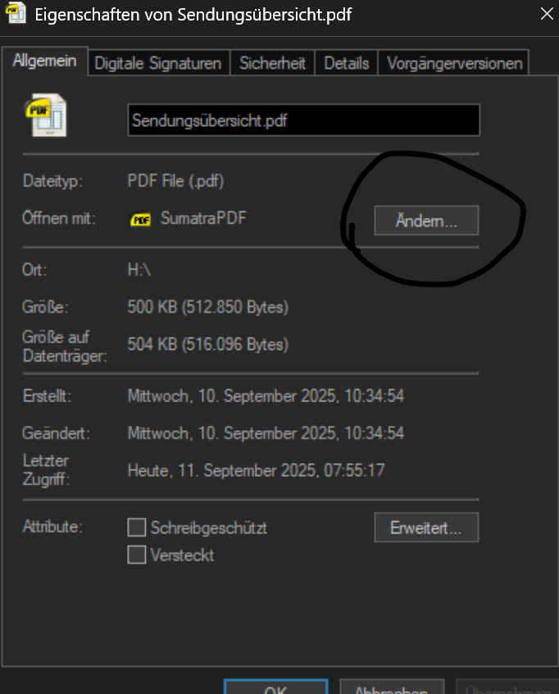
Task: Open the Digitale Signaturen tab
Action: (x=158, y=63)
